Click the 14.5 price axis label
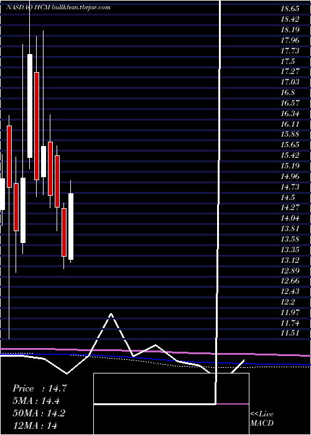Viewport: 311px width, 435px height. [x=287, y=198]
